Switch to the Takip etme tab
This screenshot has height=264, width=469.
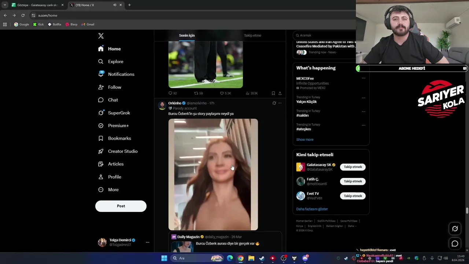(252, 36)
